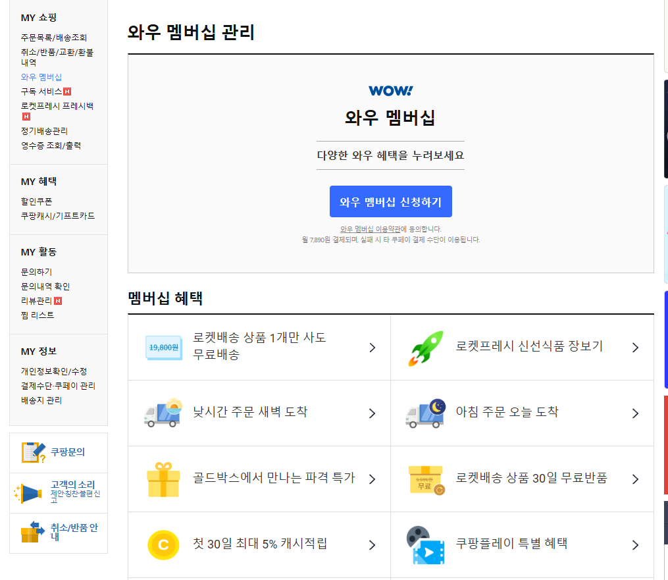668x580 pixels.
Task: Open 배송지 관리 menu item
Action: point(41,400)
